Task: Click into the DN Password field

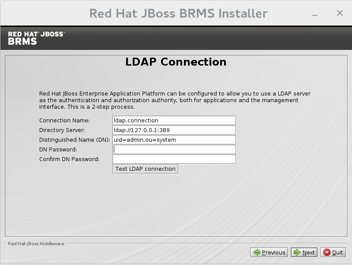Action: [174, 149]
